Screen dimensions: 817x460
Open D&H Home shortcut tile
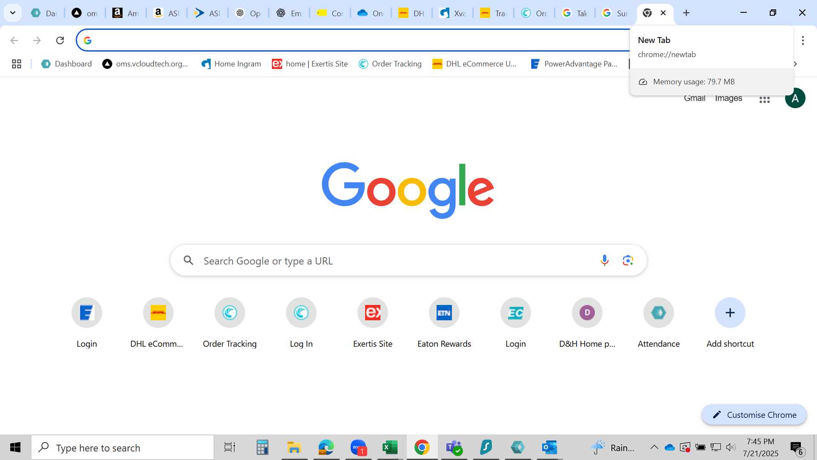(x=587, y=323)
